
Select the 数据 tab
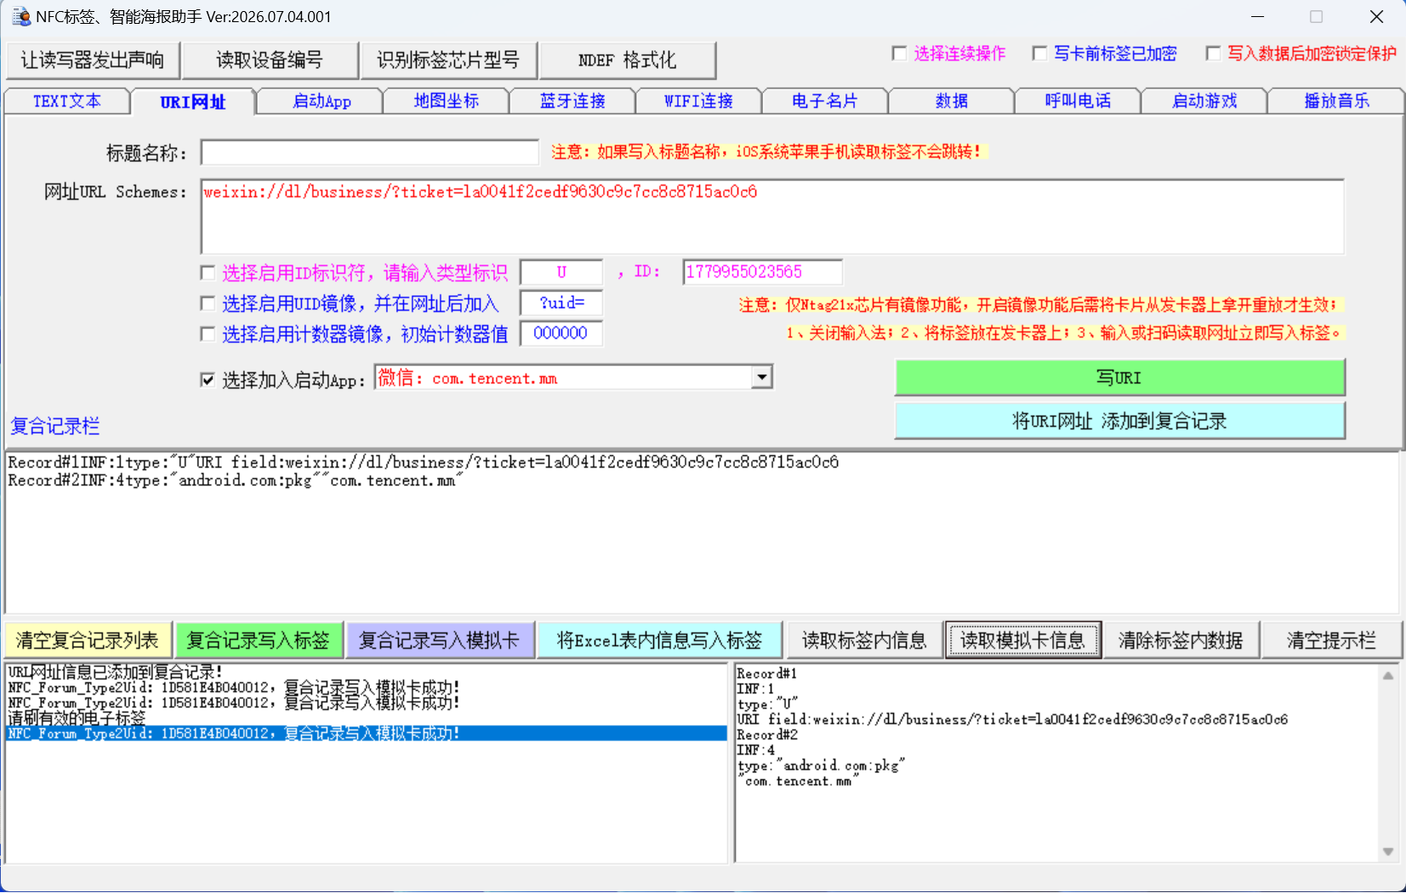click(952, 101)
